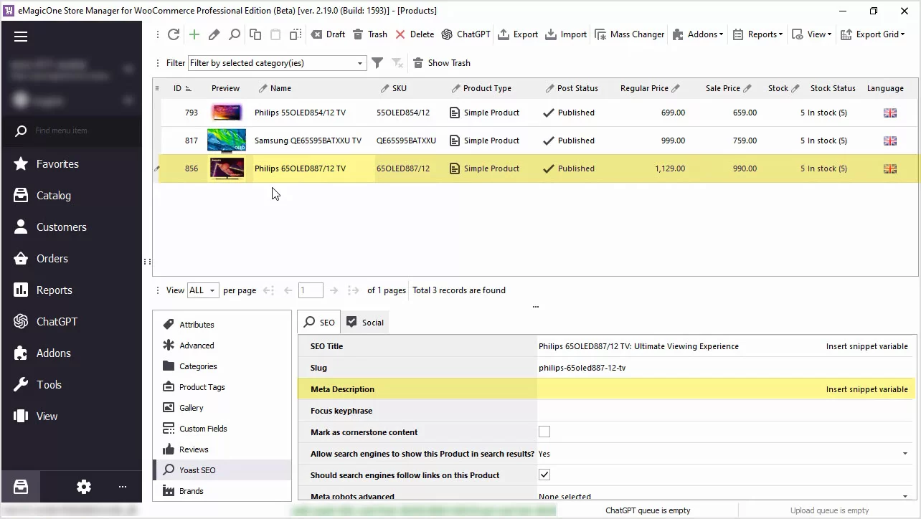Click the Search magnifier icon in the toolbar
Screen dimensions: 921x519
coord(235,34)
